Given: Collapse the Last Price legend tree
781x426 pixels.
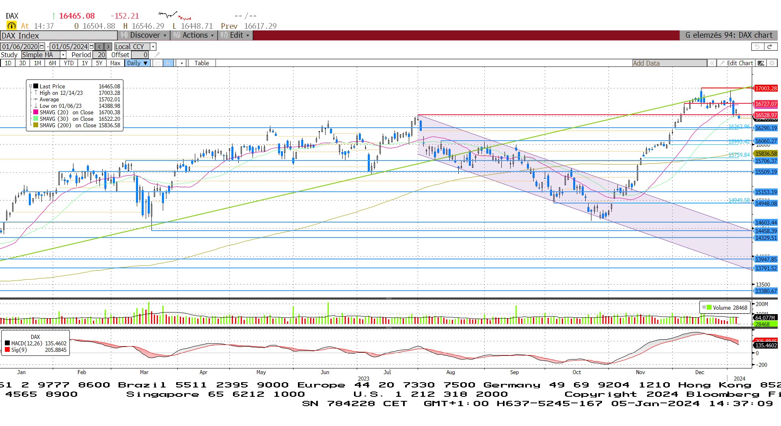Looking at the screenshot, I should pyautogui.click(x=30, y=86).
